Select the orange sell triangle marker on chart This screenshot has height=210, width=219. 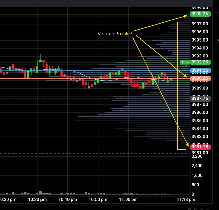[58, 70]
